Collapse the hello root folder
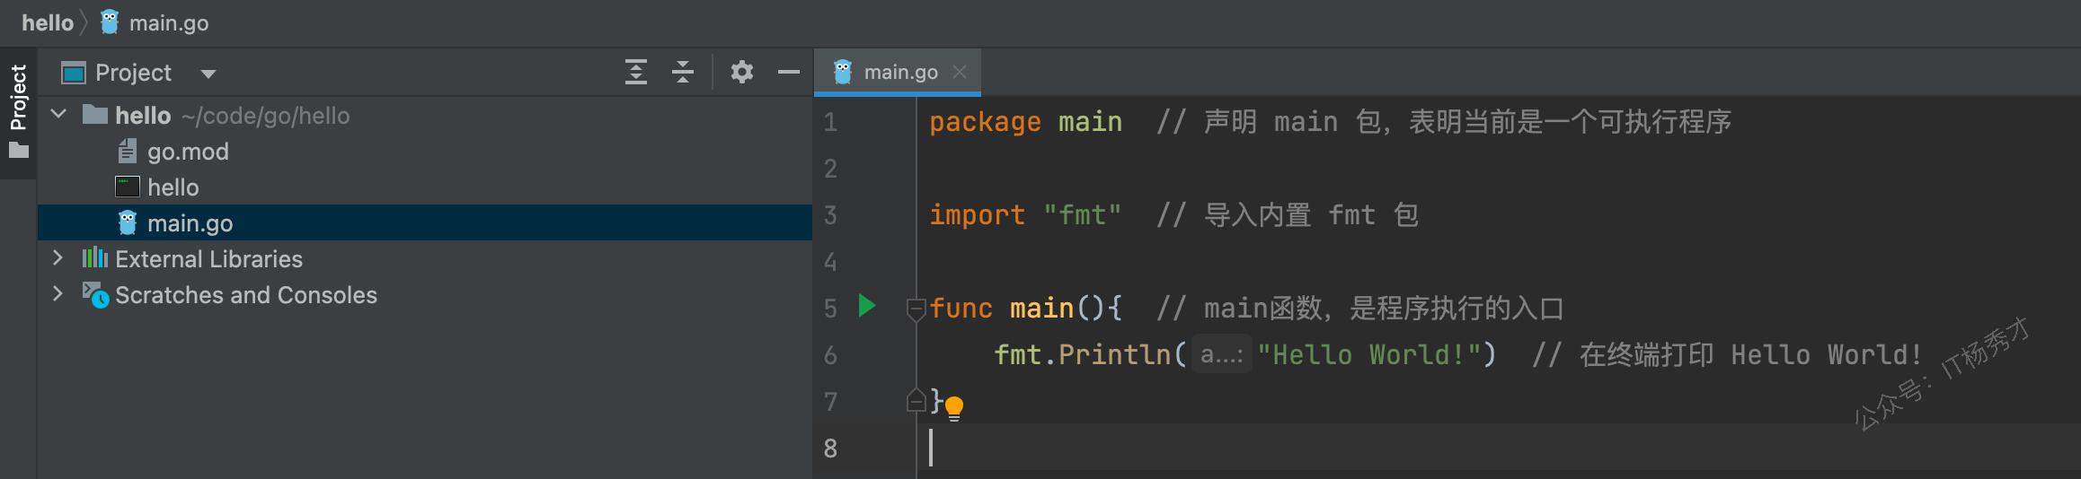Image resolution: width=2081 pixels, height=479 pixels. [59, 114]
